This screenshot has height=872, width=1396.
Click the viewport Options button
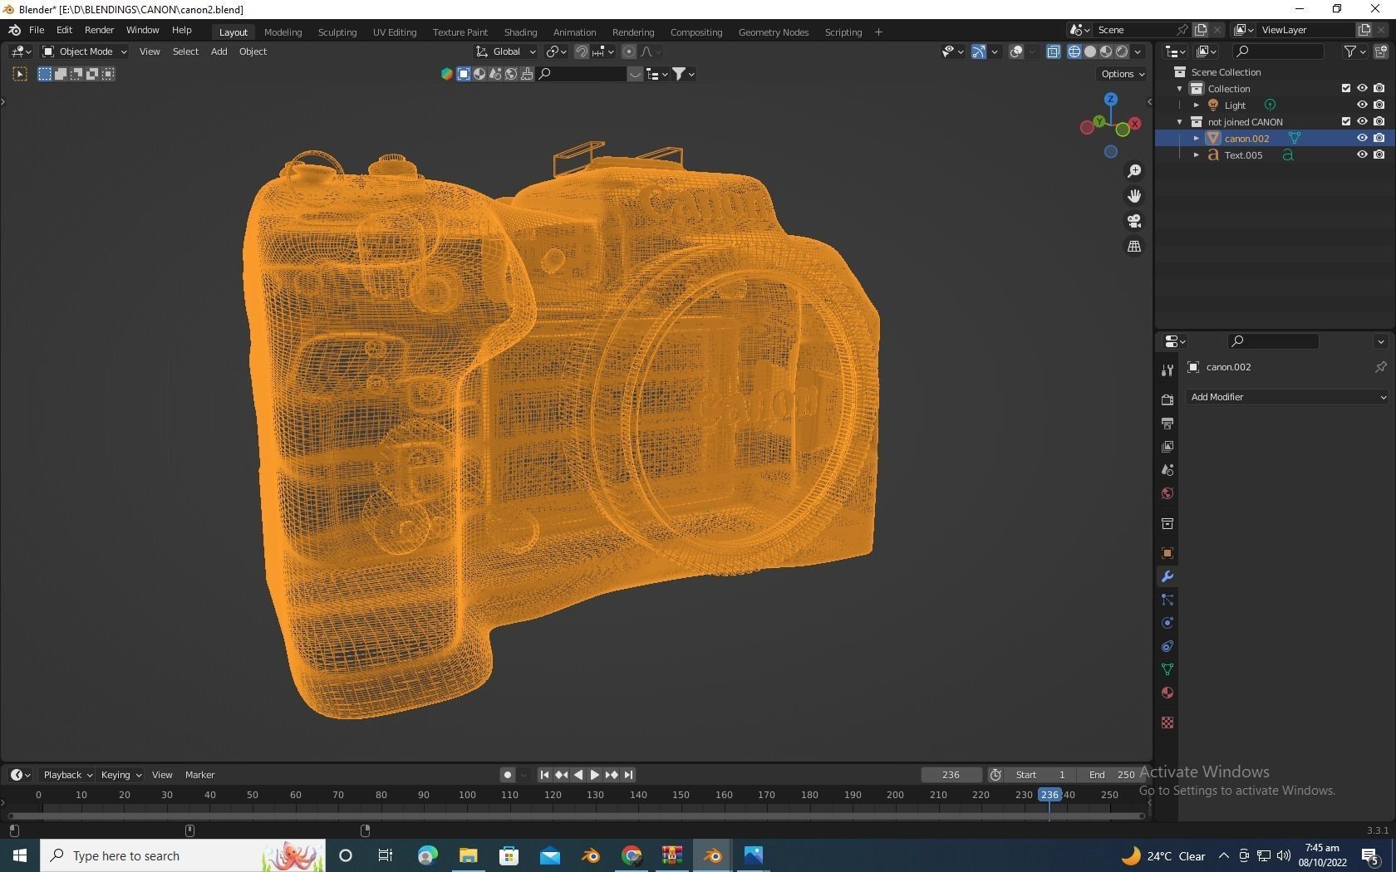coord(1123,74)
